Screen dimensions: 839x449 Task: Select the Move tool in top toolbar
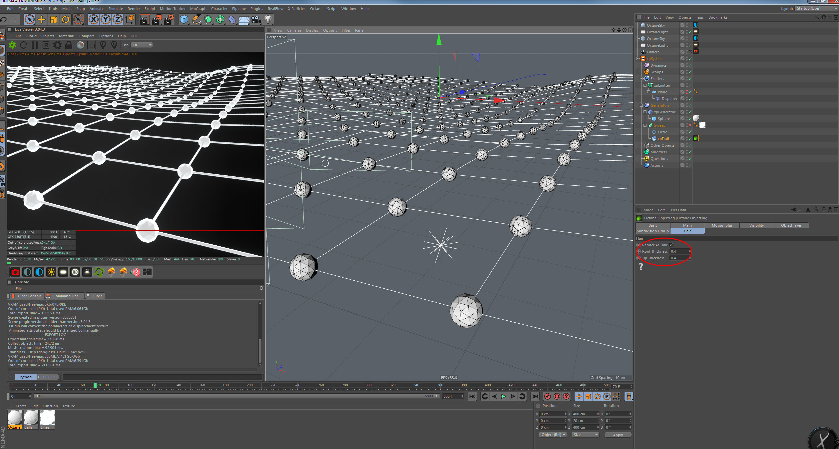[42, 20]
